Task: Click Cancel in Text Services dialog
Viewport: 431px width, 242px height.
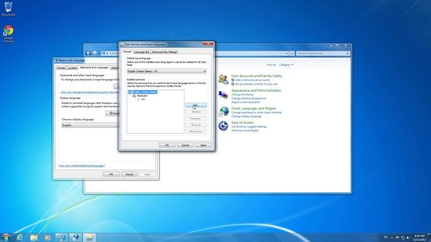Action: (x=185, y=145)
